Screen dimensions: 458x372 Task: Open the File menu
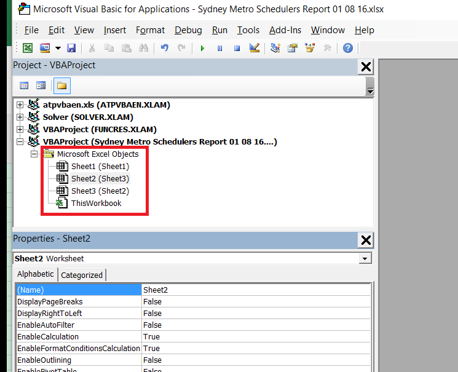tap(31, 30)
